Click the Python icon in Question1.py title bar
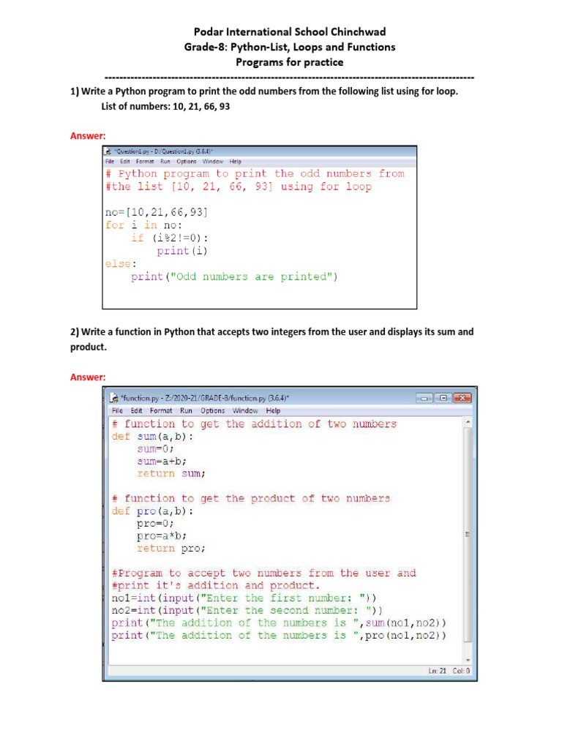This screenshot has width=562, height=749. click(x=108, y=151)
